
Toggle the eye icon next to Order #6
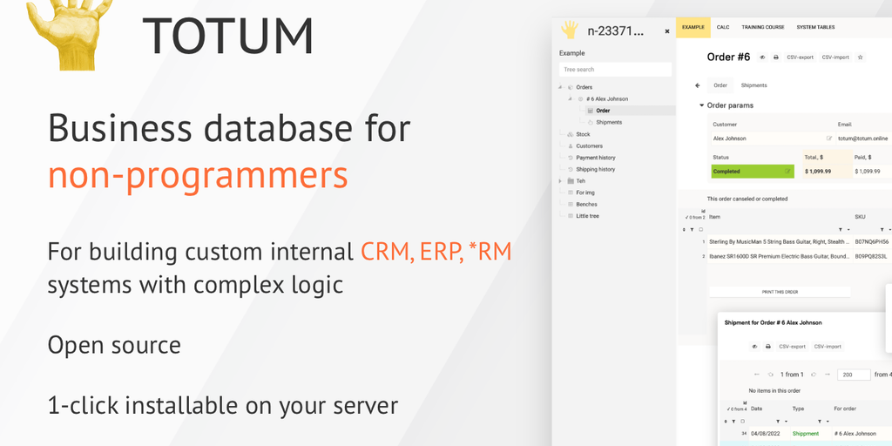click(762, 57)
